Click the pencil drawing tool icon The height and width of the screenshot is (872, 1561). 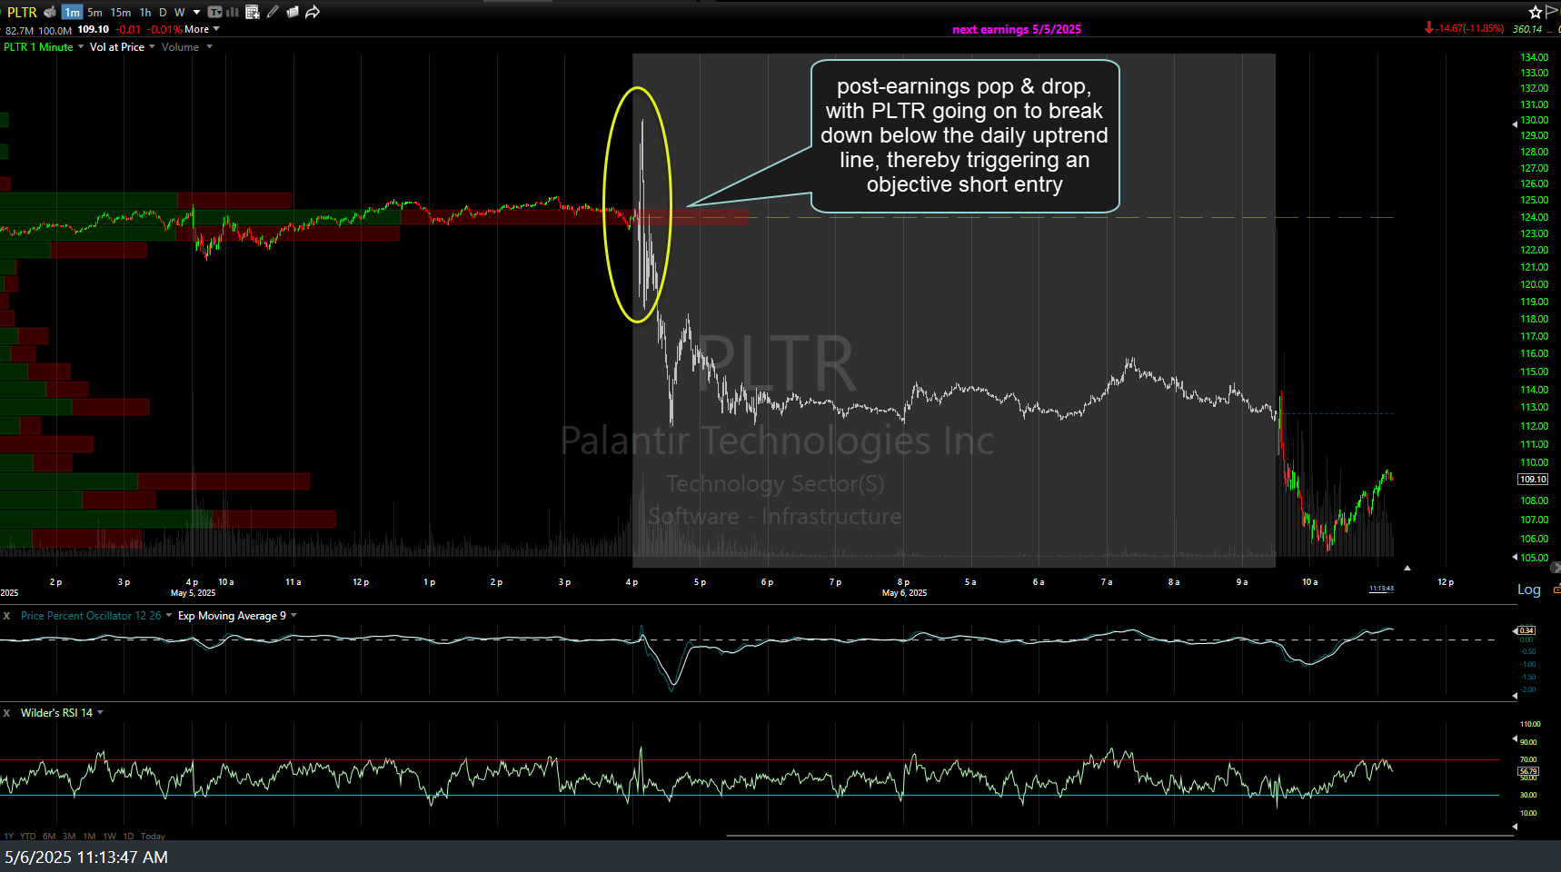[x=273, y=12]
